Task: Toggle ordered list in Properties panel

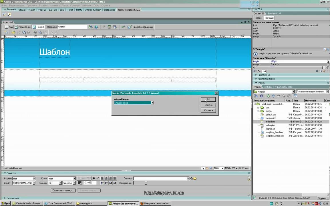Action: click(x=106, y=183)
